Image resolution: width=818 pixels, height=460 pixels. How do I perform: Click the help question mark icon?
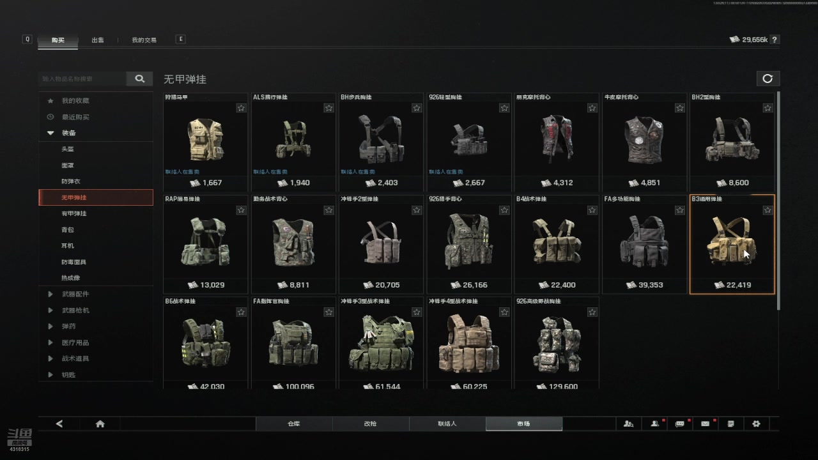pyautogui.click(x=775, y=40)
